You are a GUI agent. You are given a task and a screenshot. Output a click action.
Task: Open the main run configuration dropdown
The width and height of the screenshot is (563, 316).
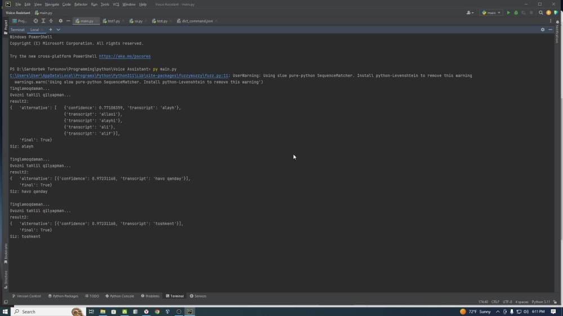coord(491,13)
